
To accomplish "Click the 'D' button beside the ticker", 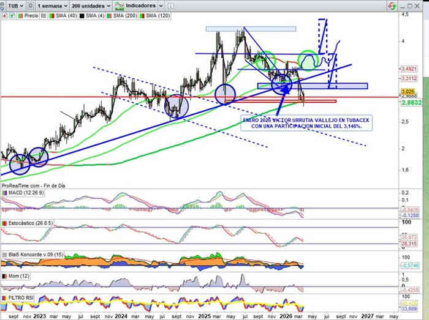I will (31, 5).
